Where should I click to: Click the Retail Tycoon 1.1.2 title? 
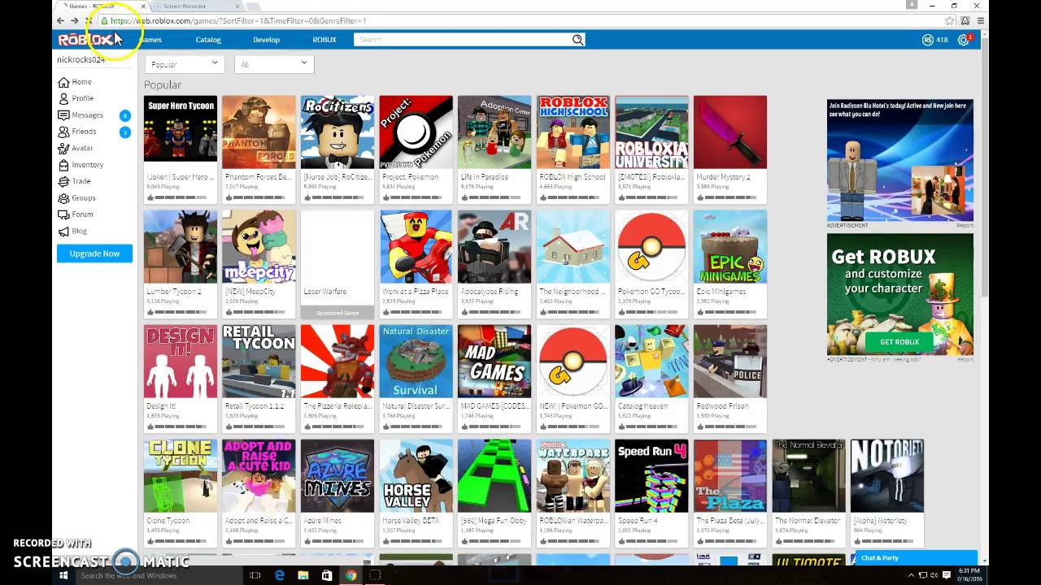click(x=255, y=405)
